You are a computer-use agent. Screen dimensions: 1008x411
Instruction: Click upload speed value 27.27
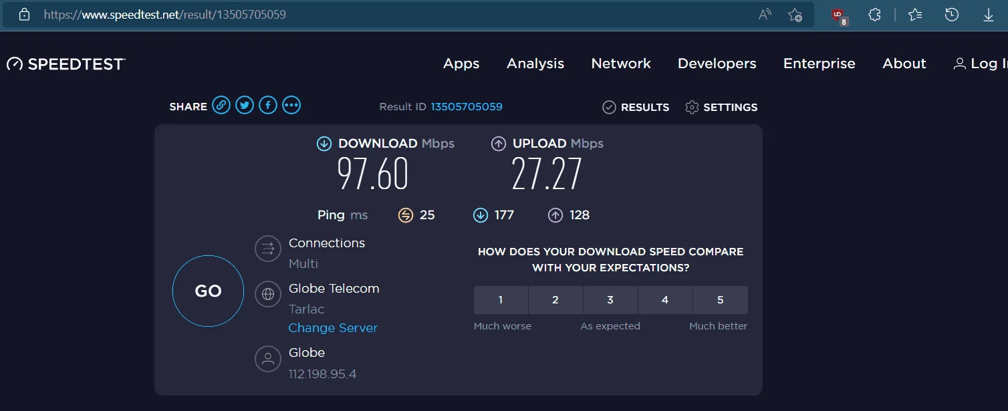pyautogui.click(x=547, y=175)
